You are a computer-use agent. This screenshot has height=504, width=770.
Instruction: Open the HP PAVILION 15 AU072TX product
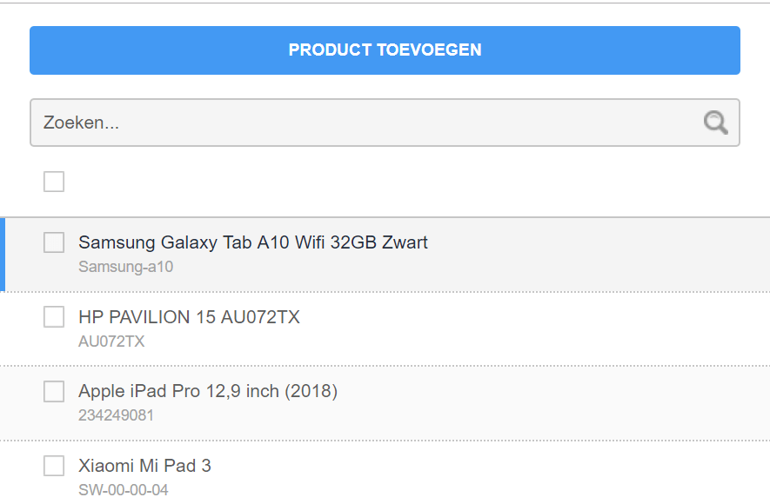[x=189, y=317]
